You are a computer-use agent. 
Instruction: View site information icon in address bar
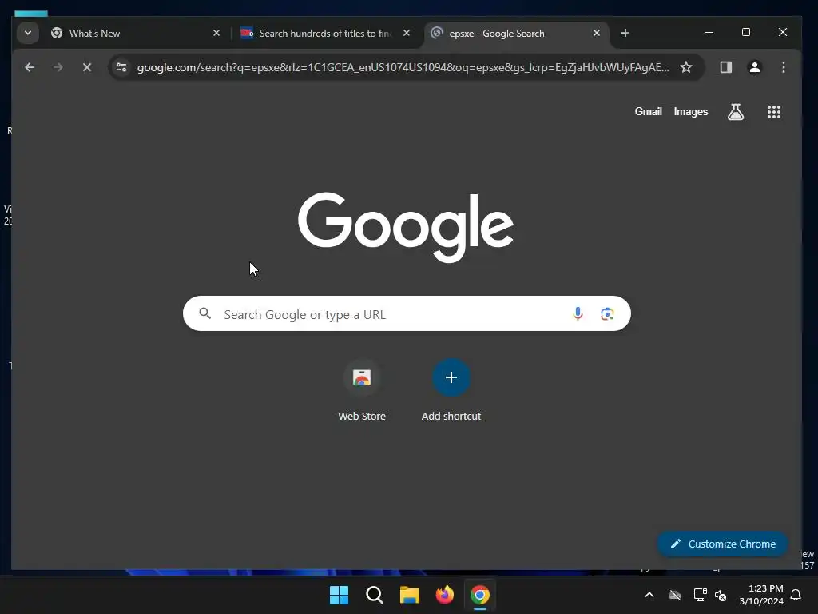click(121, 67)
